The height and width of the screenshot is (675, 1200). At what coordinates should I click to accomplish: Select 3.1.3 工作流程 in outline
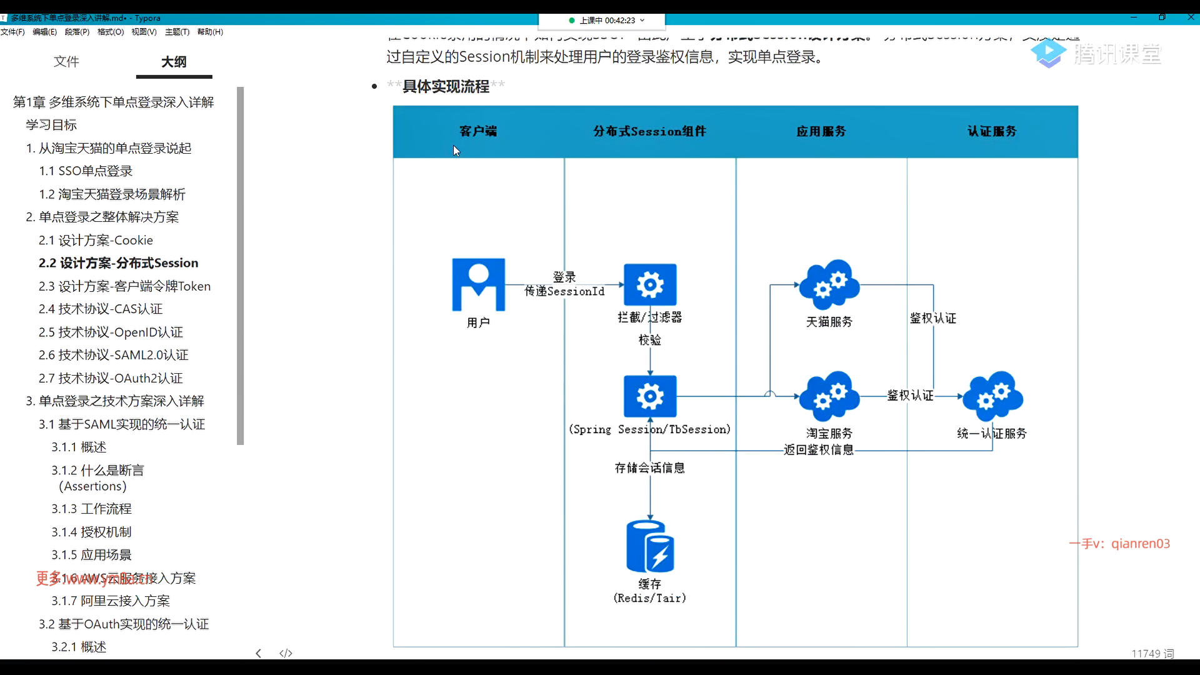(x=91, y=509)
